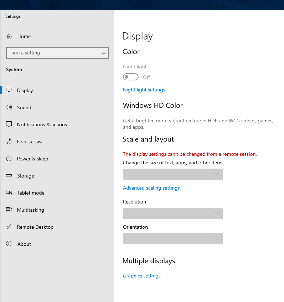Toggle the Night light switch
The image size is (284, 302).
coord(131,77)
